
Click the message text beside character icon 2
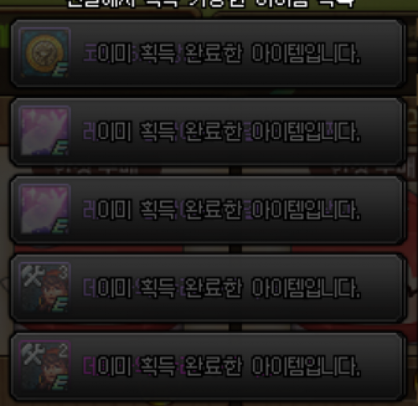(x=222, y=366)
